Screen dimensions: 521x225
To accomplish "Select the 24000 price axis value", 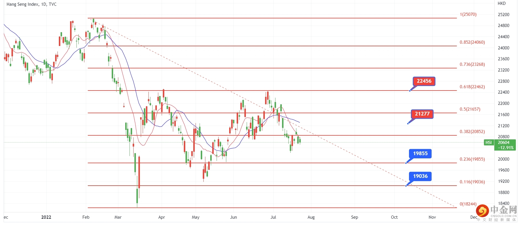I will coord(503,48).
